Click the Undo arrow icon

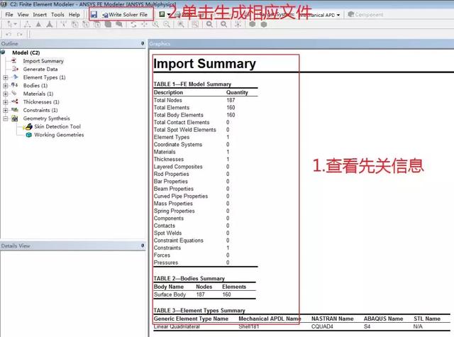(9, 34)
